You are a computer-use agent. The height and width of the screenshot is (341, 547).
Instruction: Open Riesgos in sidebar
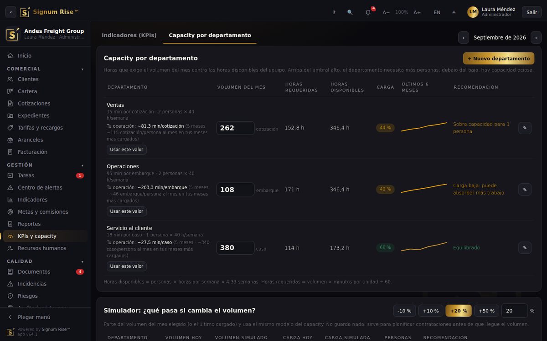(x=46, y=296)
